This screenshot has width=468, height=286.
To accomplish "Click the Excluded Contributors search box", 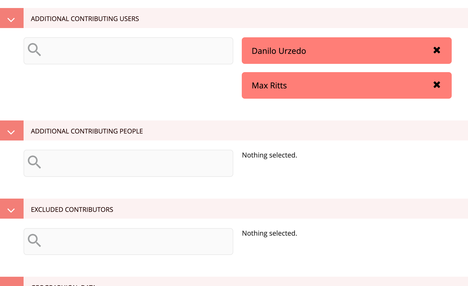I will click(128, 241).
